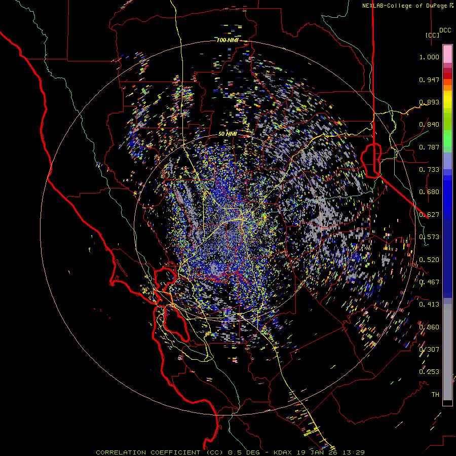Pick the gray swatch near 0.307
Viewport: 456px width, 456px height.
pyautogui.click(x=447, y=352)
